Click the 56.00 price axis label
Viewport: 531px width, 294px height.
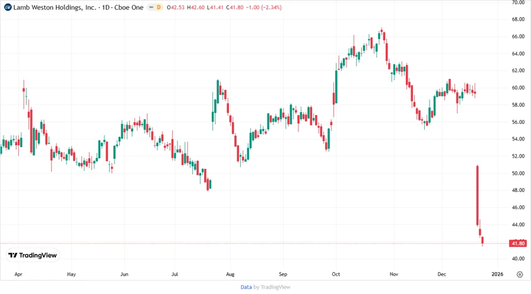[x=518, y=122]
